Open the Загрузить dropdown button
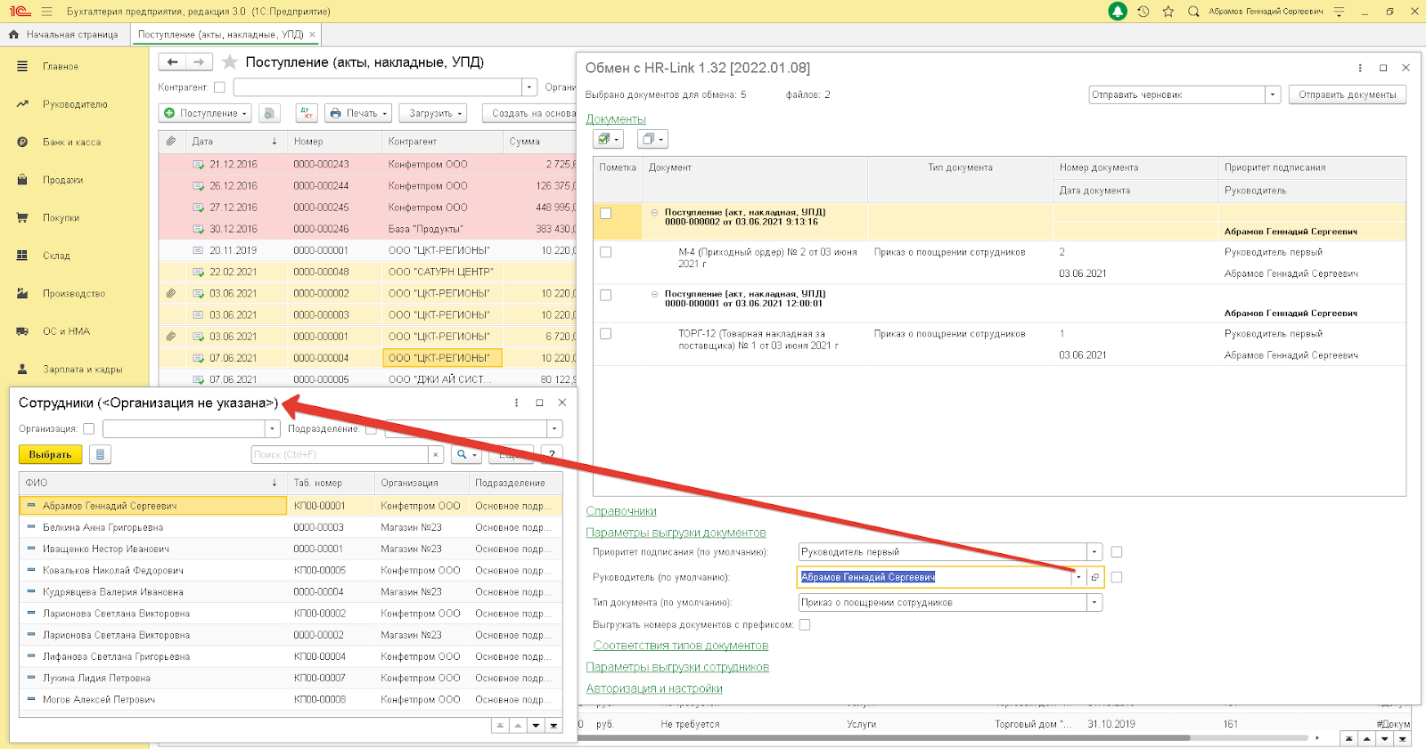1426x749 pixels. (x=433, y=113)
